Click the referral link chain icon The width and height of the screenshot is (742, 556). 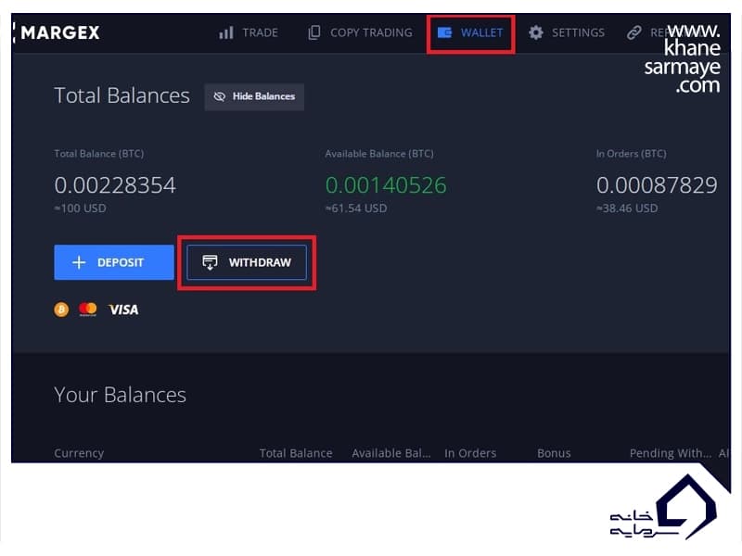[x=634, y=32]
